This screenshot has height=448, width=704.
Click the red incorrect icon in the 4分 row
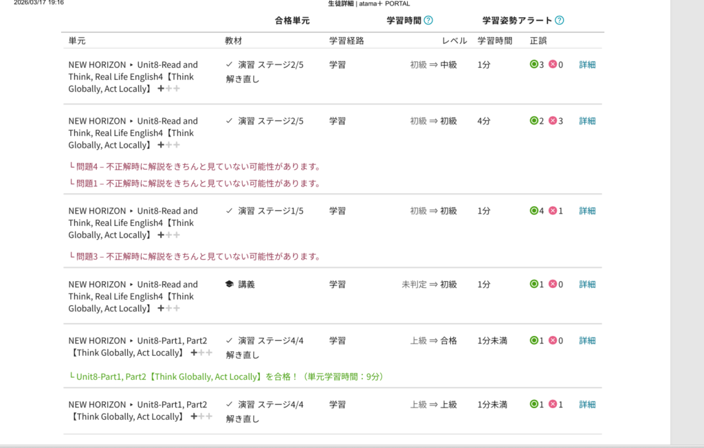(553, 121)
